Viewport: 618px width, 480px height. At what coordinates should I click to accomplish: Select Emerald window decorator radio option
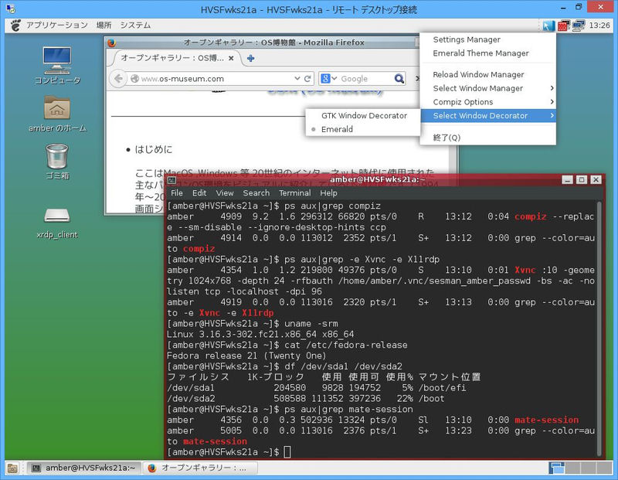coord(363,129)
